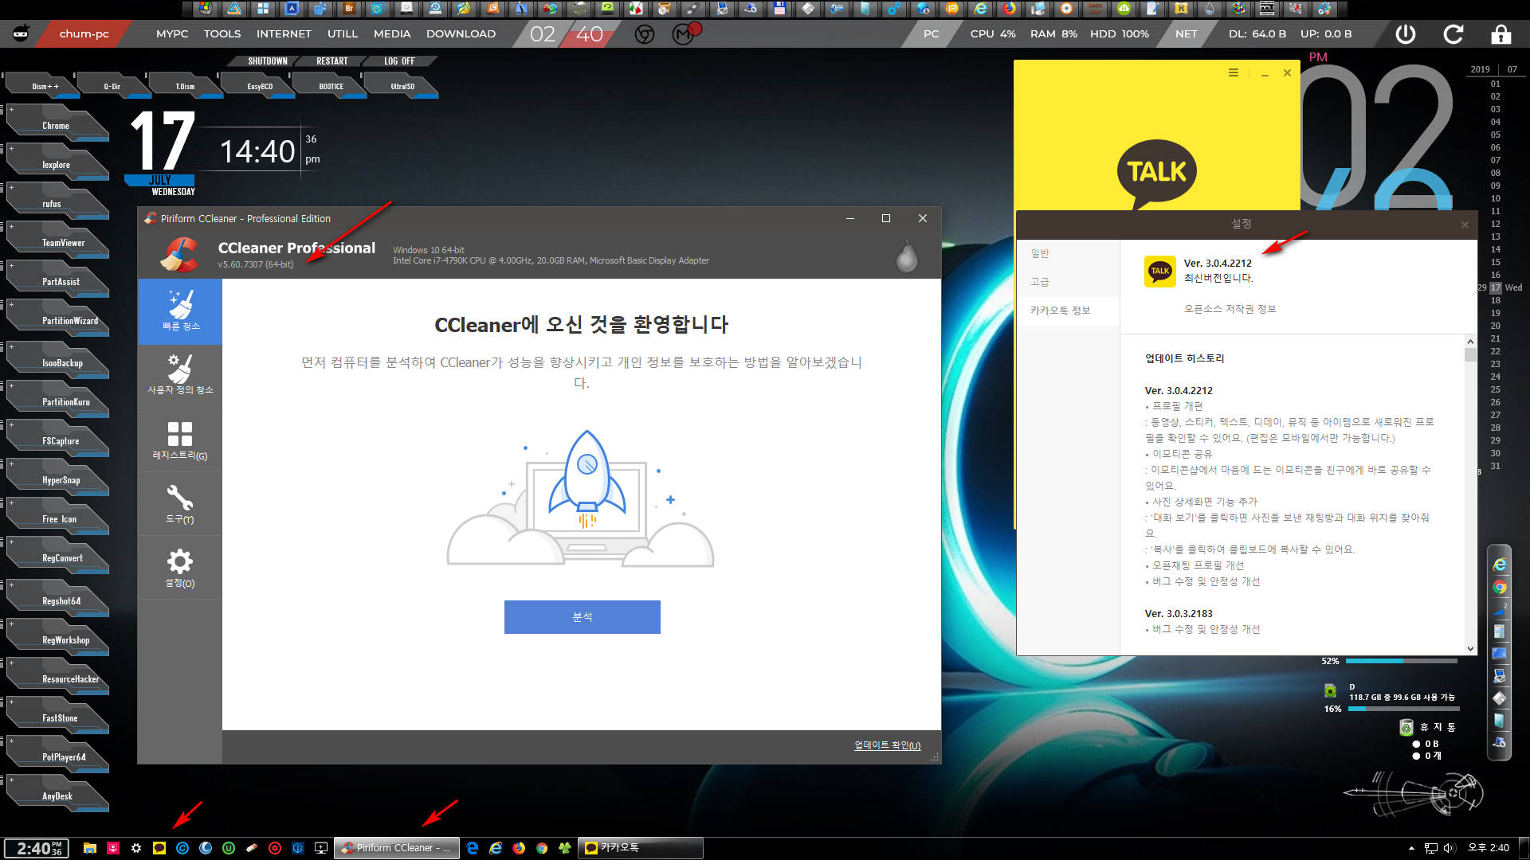
Task: Click the PC tab in top bar
Action: click(x=932, y=33)
